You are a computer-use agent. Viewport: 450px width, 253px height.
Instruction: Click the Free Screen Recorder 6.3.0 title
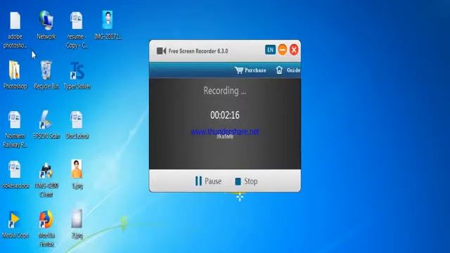tap(198, 51)
